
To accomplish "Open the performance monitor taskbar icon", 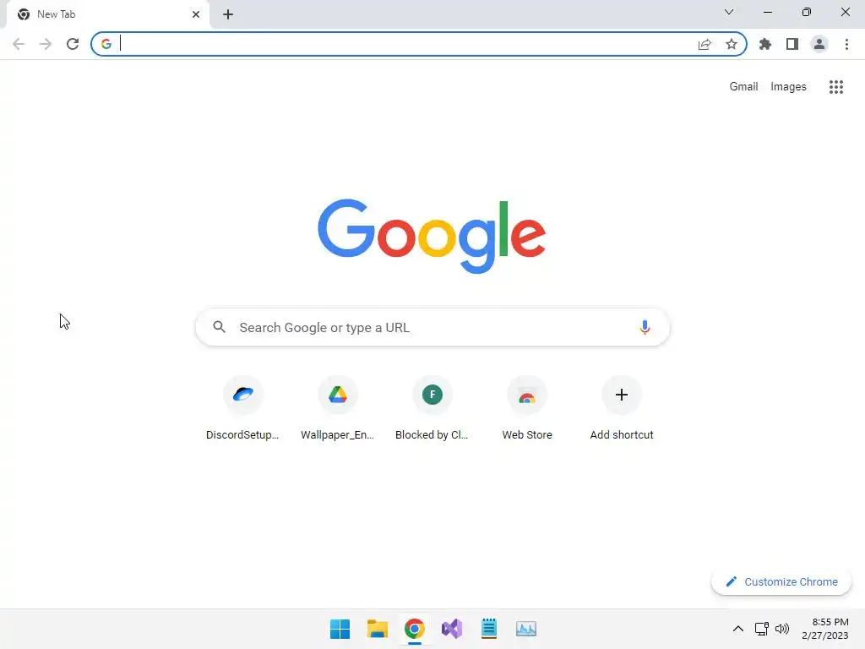I will click(x=526, y=629).
